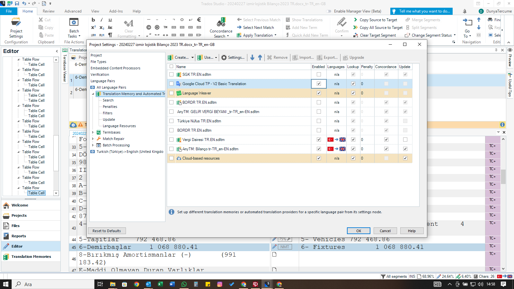This screenshot has width=514, height=289.
Task: Uncheck Language Weaver Enabled checkbox
Action: pos(319,93)
